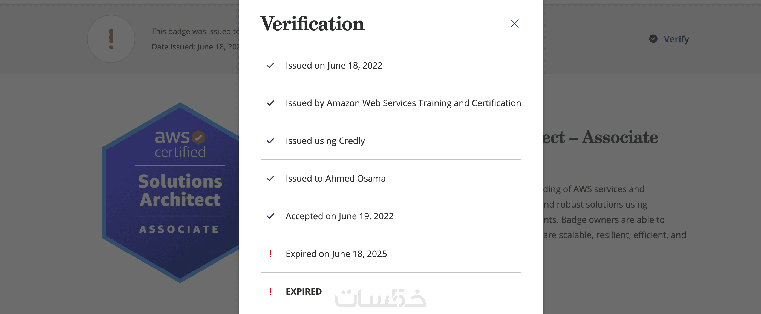This screenshot has height=314, width=761.
Task: Click the verified badge icon beside Verify
Action: 653,39
